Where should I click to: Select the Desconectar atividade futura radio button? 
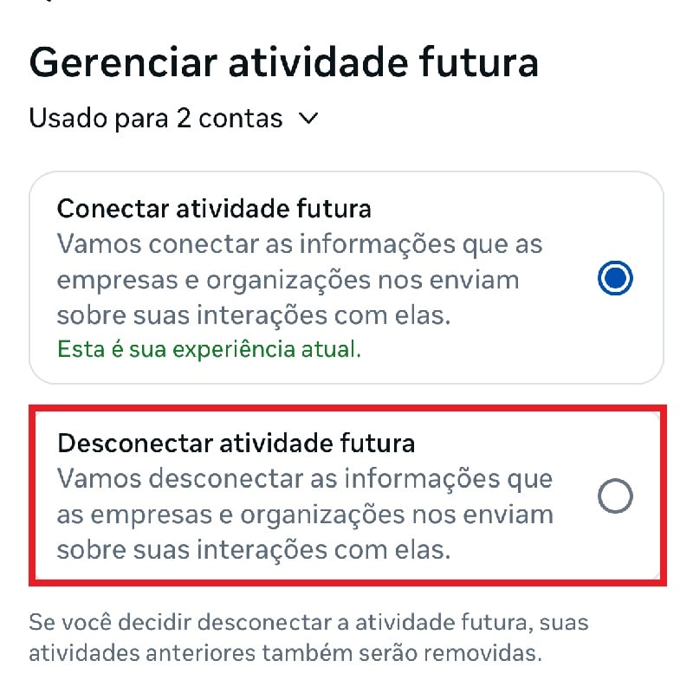click(615, 496)
